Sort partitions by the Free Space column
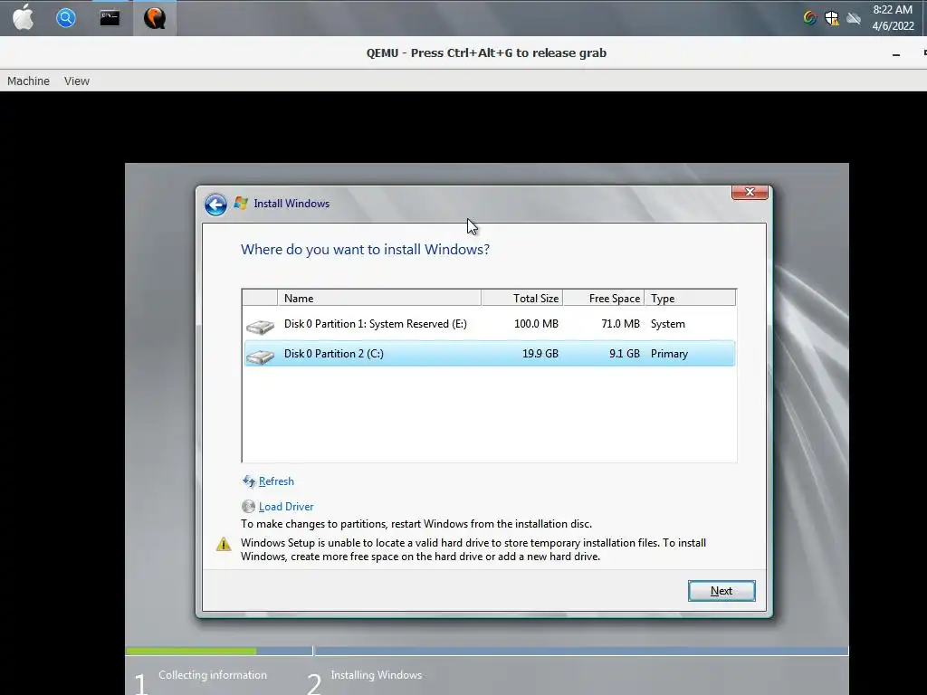This screenshot has width=927, height=695. (x=603, y=298)
